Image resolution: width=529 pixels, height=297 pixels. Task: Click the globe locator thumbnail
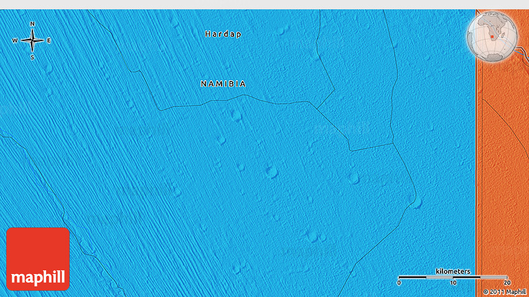(492, 37)
